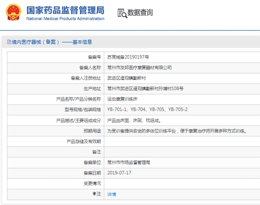Click the national emblem logo
Screen dimensions: 260x205
tap(14, 12)
